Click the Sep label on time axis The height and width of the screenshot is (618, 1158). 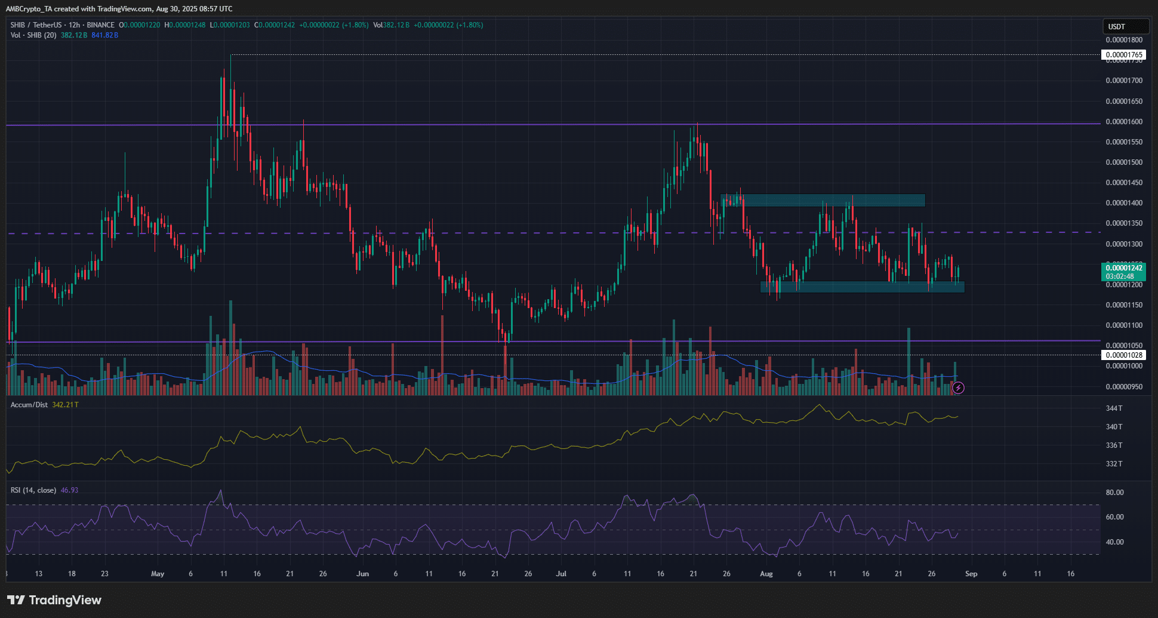tap(971, 574)
